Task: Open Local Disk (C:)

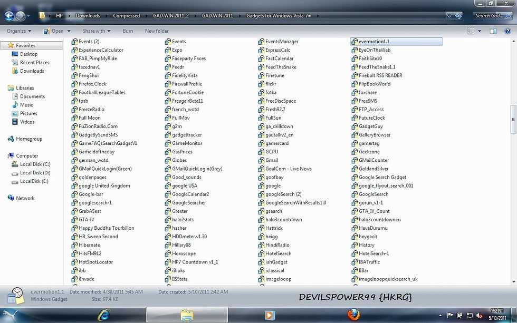Action: (x=31, y=164)
